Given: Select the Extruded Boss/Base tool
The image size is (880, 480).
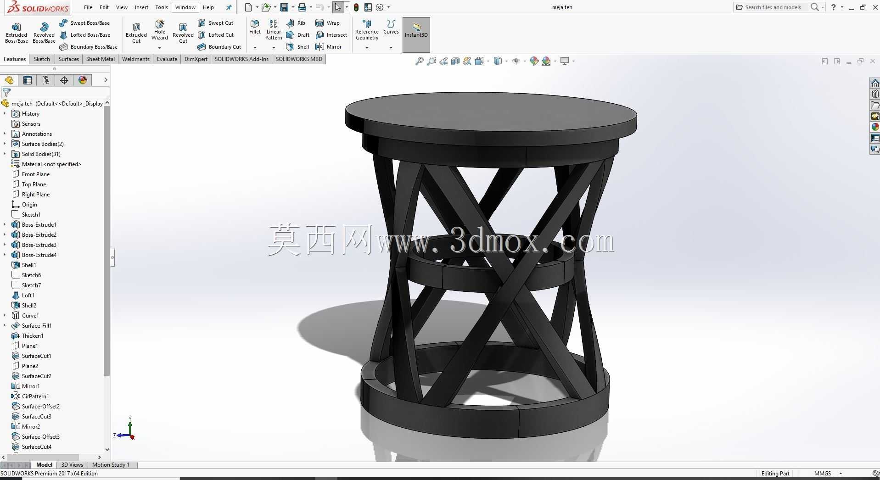Looking at the screenshot, I should [x=17, y=33].
